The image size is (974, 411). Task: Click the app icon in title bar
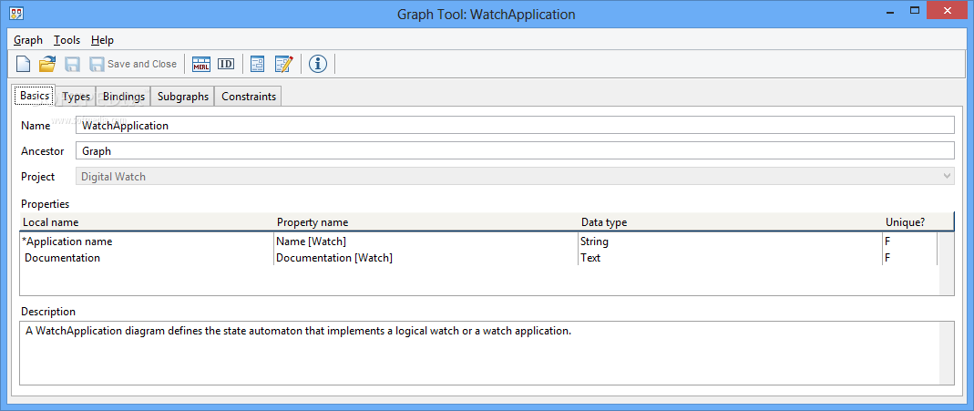pos(16,13)
